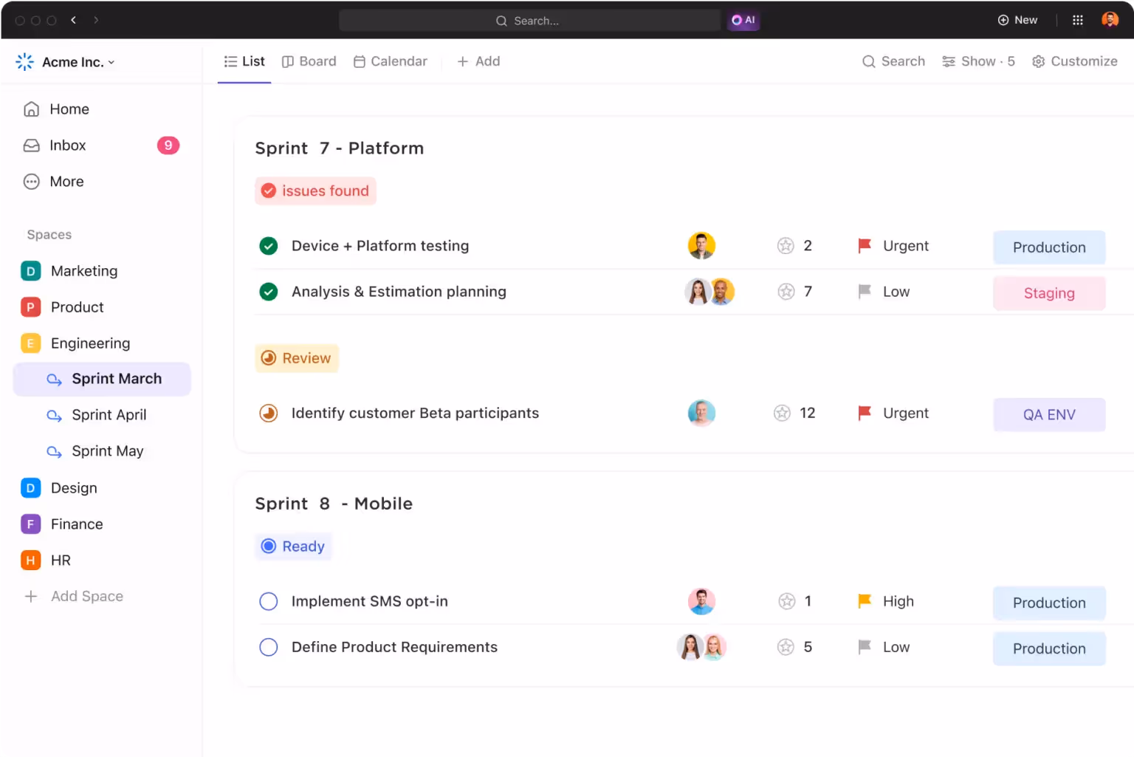The image size is (1134, 757).
Task: Collapse the sidebar with the back chevron
Action: coord(73,20)
